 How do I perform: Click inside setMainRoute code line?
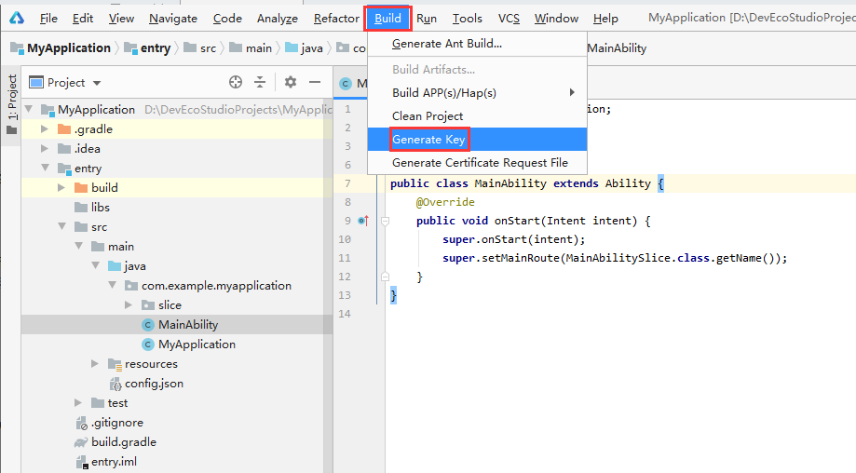615,258
